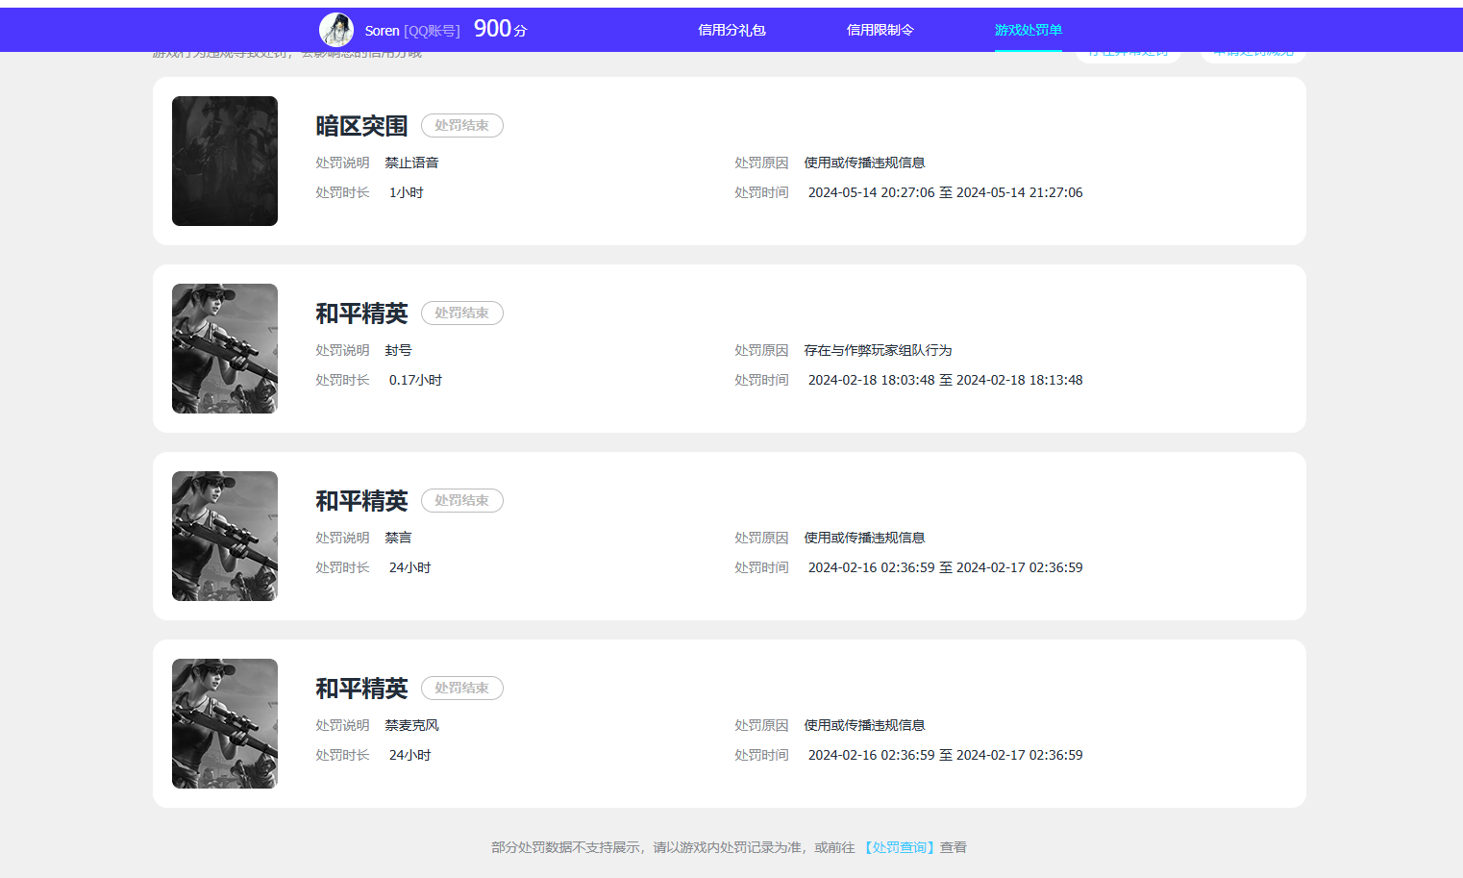Open the 信用分礼包 tab
Viewport: 1463px width, 878px height.
pos(731,30)
